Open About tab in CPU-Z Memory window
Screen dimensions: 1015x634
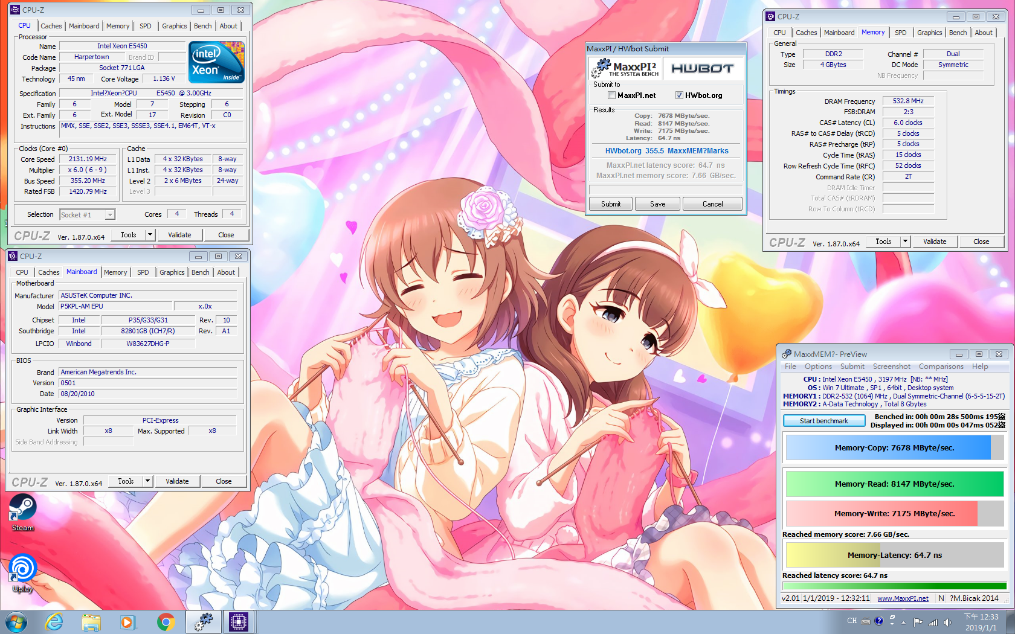point(984,33)
